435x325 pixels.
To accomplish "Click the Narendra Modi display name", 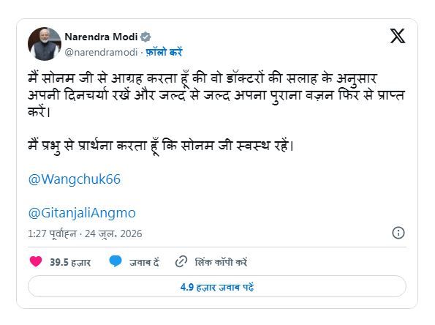I will (x=101, y=37).
